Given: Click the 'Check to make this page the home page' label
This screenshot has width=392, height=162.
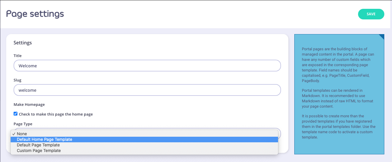Looking at the screenshot, I should (56, 114).
